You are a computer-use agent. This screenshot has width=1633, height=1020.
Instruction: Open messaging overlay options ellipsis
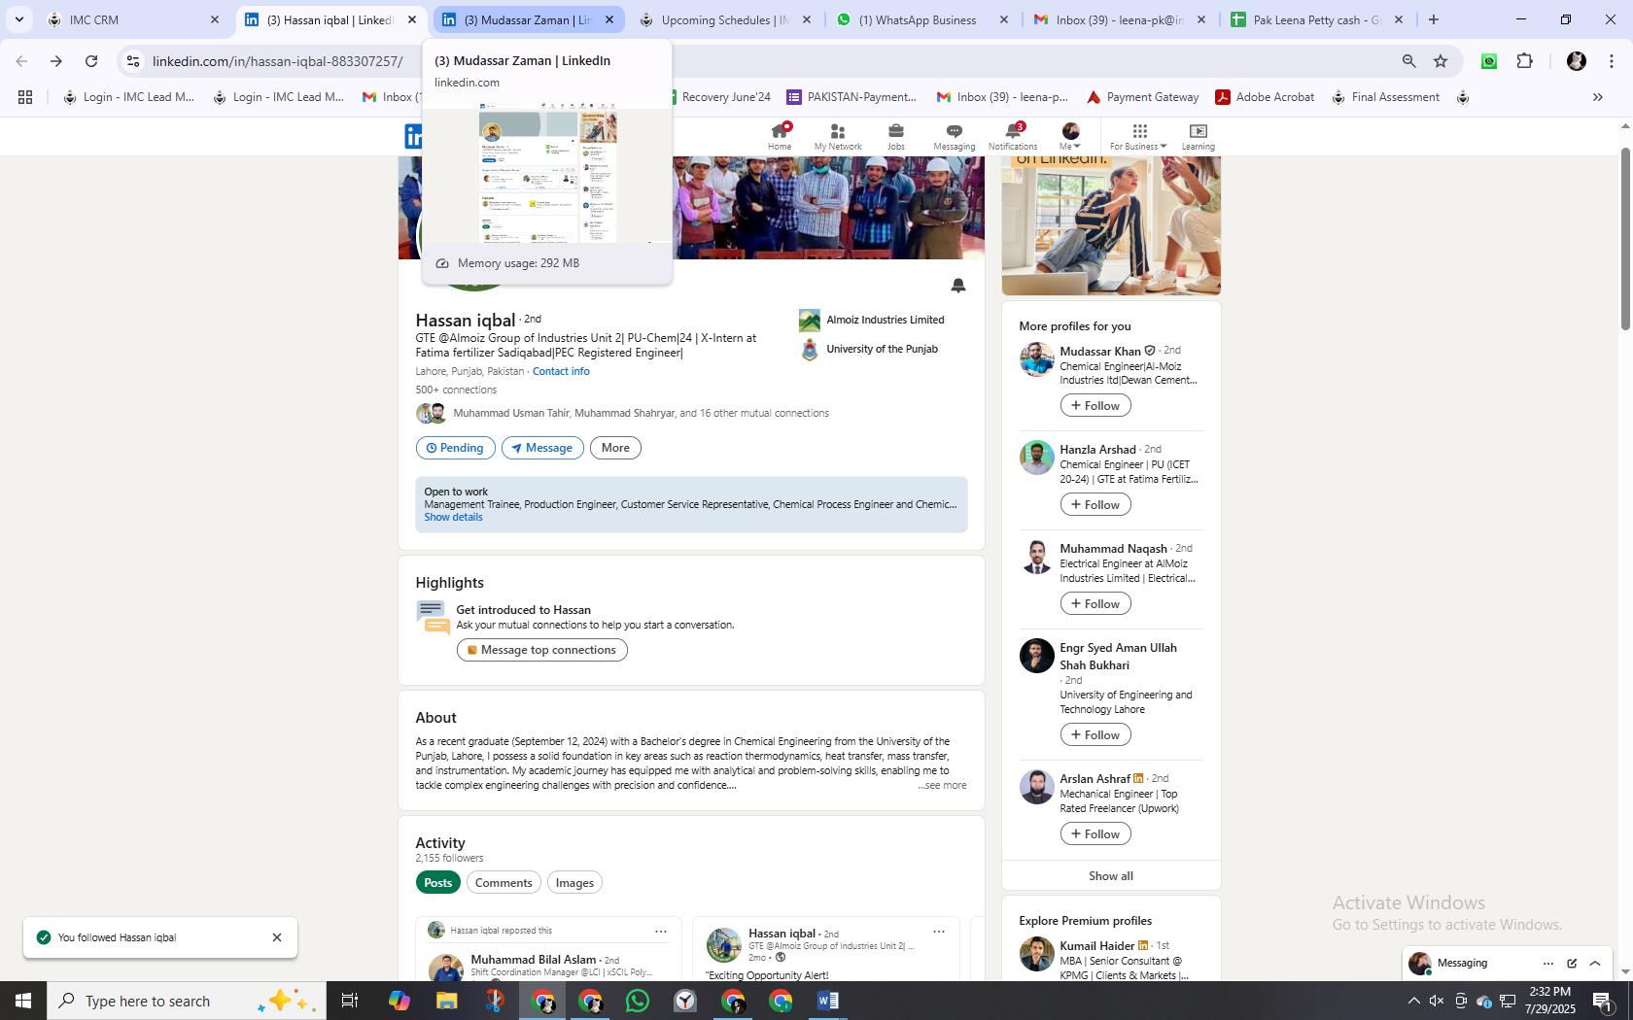pos(1548,964)
